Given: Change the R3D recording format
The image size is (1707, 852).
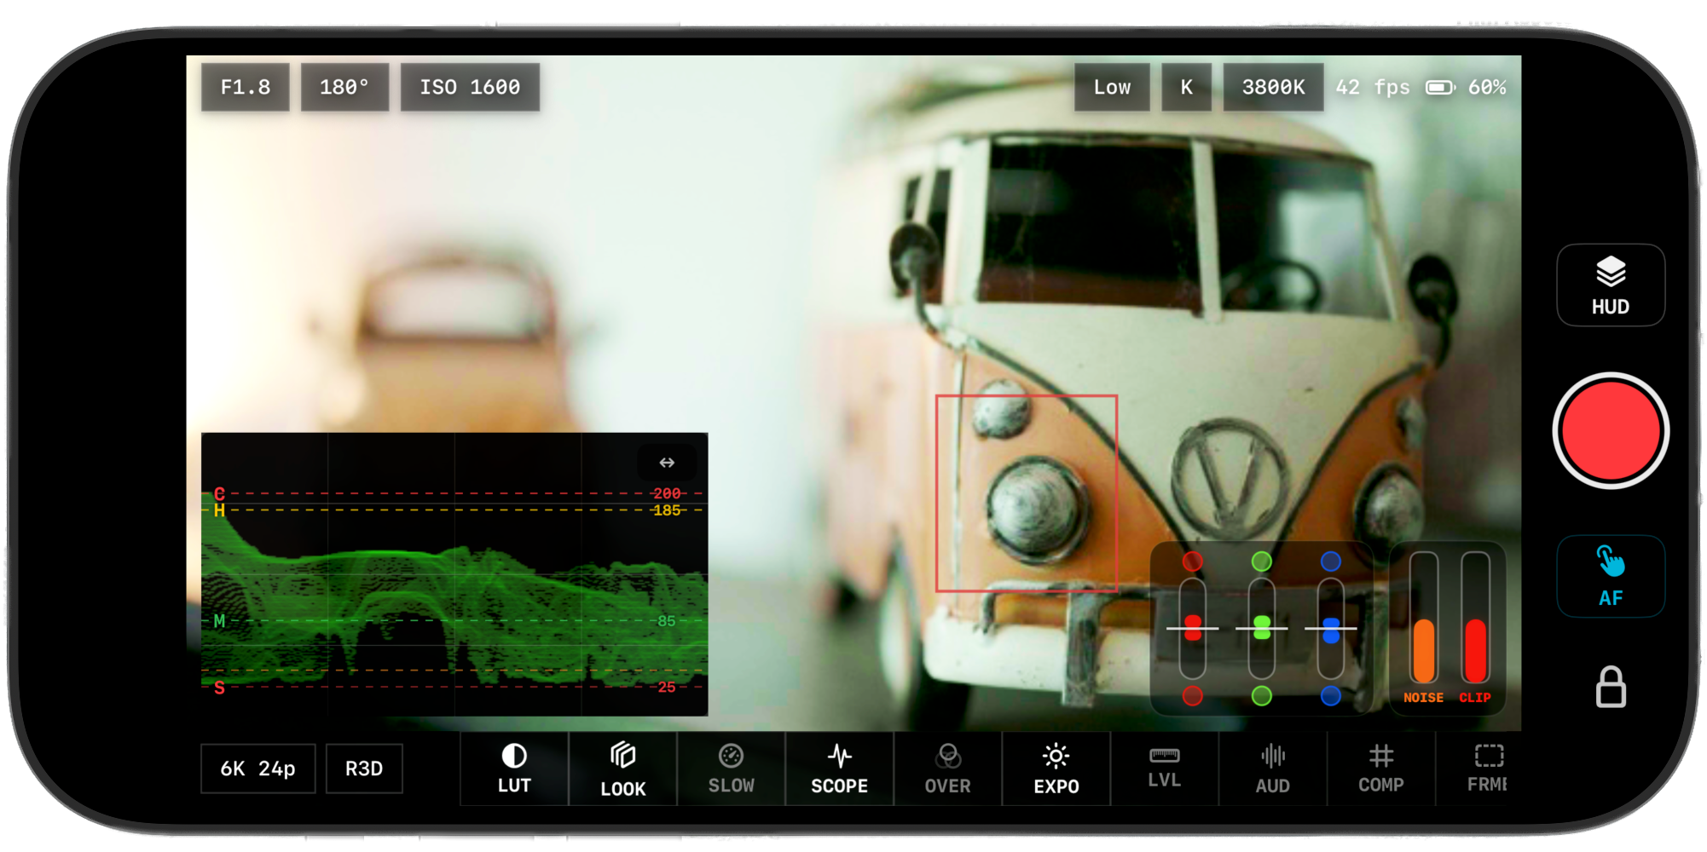Looking at the screenshot, I should (364, 769).
